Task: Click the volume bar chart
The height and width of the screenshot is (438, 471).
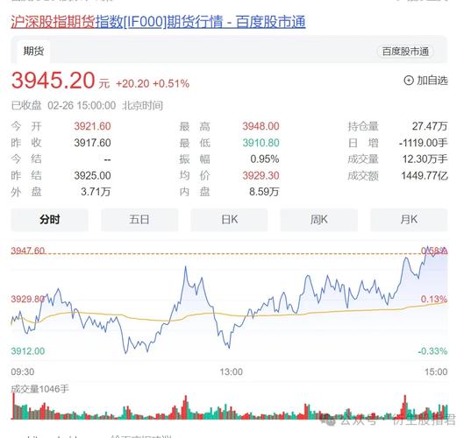Action: coord(229,406)
